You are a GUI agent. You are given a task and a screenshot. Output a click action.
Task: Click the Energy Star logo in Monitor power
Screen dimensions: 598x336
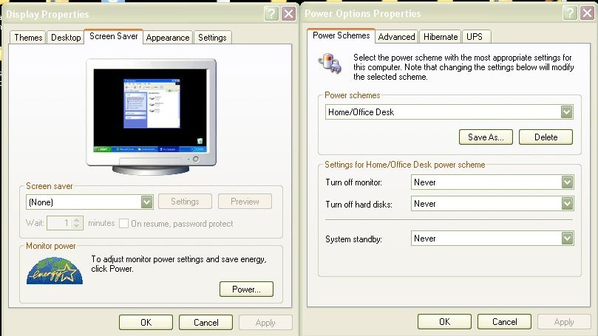(55, 270)
